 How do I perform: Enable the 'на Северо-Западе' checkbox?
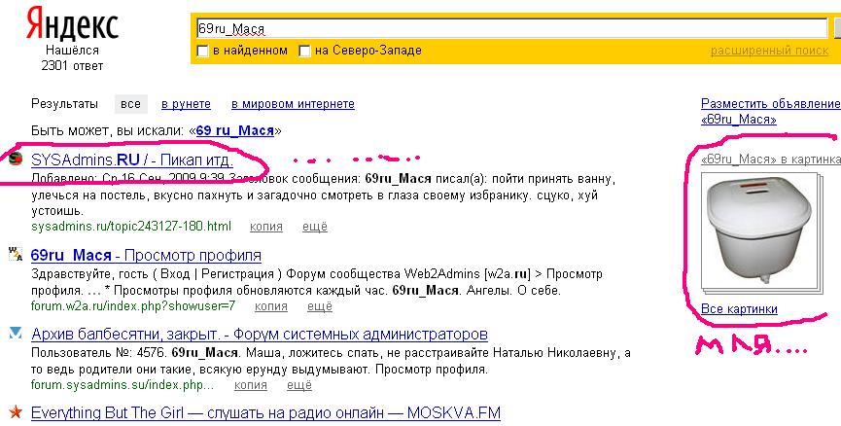304,52
